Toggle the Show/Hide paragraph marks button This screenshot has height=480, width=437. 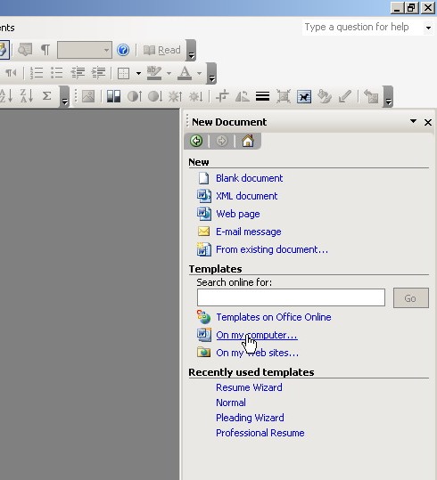[x=45, y=50]
